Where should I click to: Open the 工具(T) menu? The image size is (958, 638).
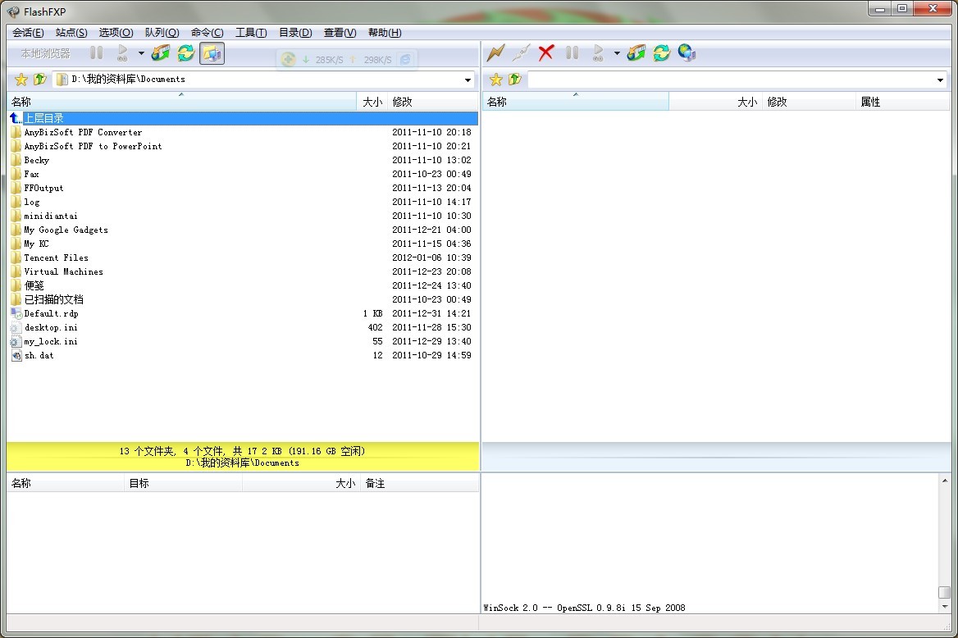click(250, 33)
